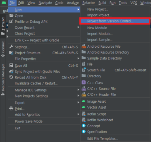Choose New Project from the submenu
This screenshot has height=142, width=151.
[115, 9]
